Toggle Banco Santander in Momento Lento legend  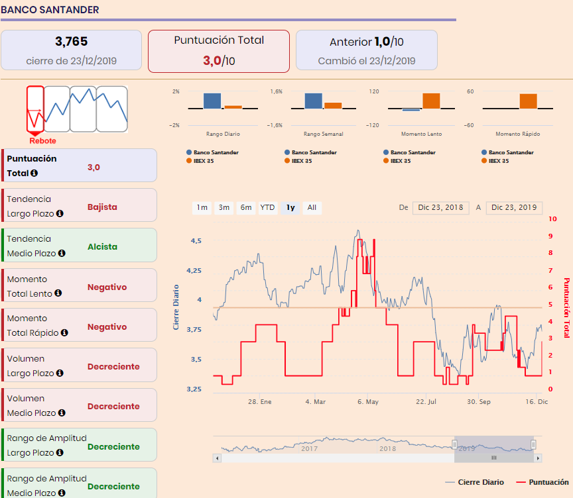pos(409,152)
